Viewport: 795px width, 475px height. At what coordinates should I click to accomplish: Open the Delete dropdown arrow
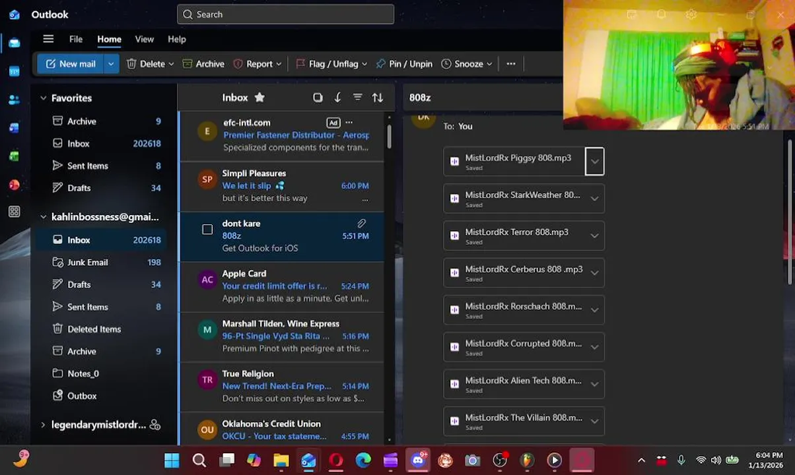[x=171, y=64]
